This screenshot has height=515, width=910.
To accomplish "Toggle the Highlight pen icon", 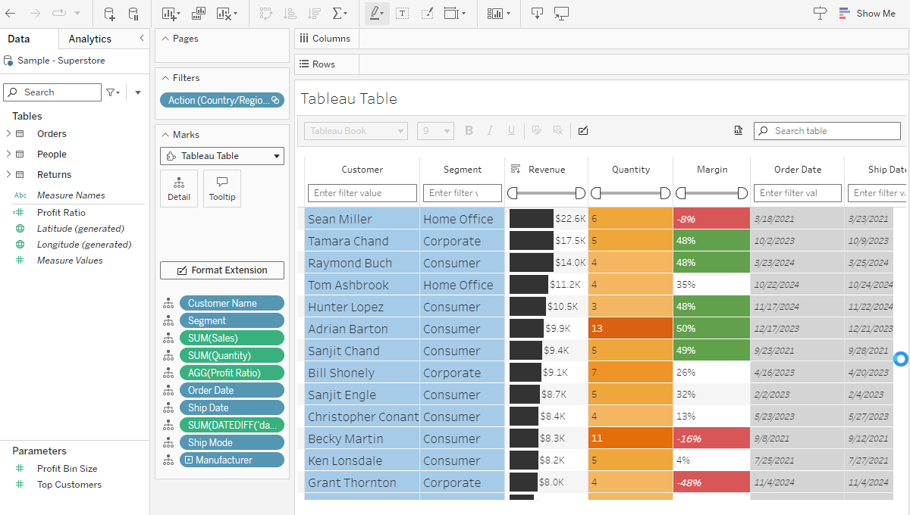I will tap(376, 13).
